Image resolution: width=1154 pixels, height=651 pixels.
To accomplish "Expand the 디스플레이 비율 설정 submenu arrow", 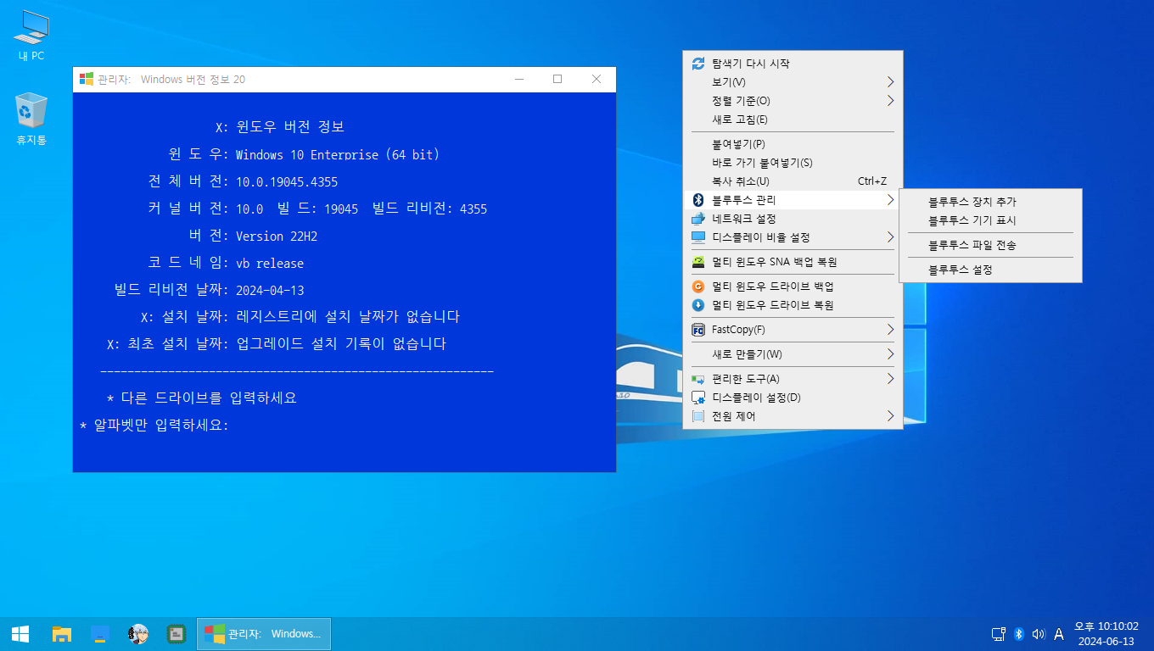I will [891, 237].
